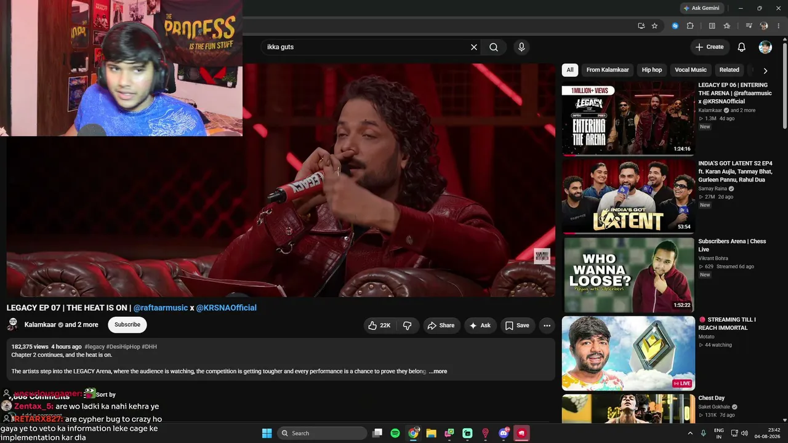The image size is (788, 443).
Task: Switch to Chrome on the taskbar
Action: [x=414, y=433]
